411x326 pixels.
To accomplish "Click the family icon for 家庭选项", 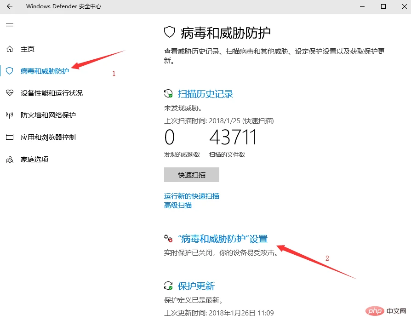I will (10, 160).
